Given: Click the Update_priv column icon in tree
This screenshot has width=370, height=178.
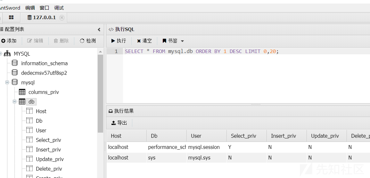Looking at the screenshot, I should (29, 159).
